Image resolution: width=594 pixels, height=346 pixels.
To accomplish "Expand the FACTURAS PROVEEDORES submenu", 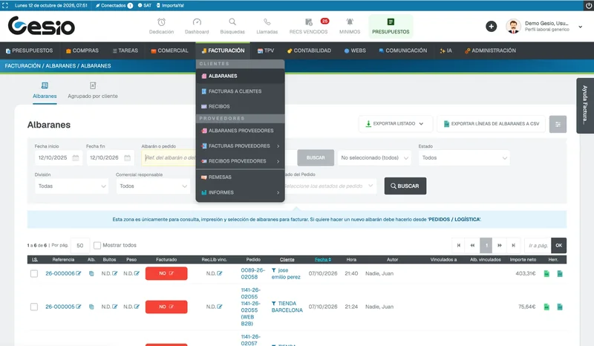I will pyautogui.click(x=278, y=146).
